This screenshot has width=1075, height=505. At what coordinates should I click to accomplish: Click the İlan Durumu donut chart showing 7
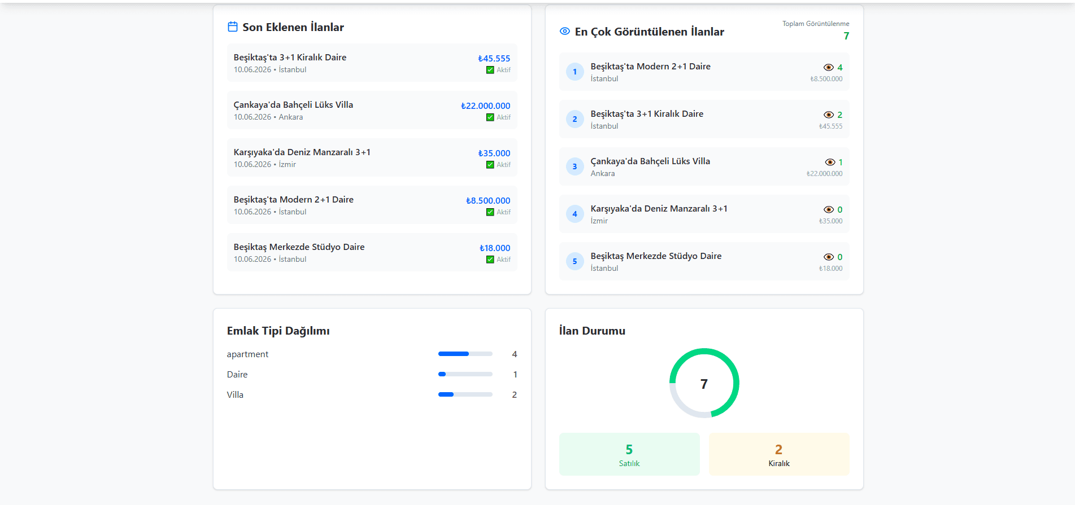(704, 383)
